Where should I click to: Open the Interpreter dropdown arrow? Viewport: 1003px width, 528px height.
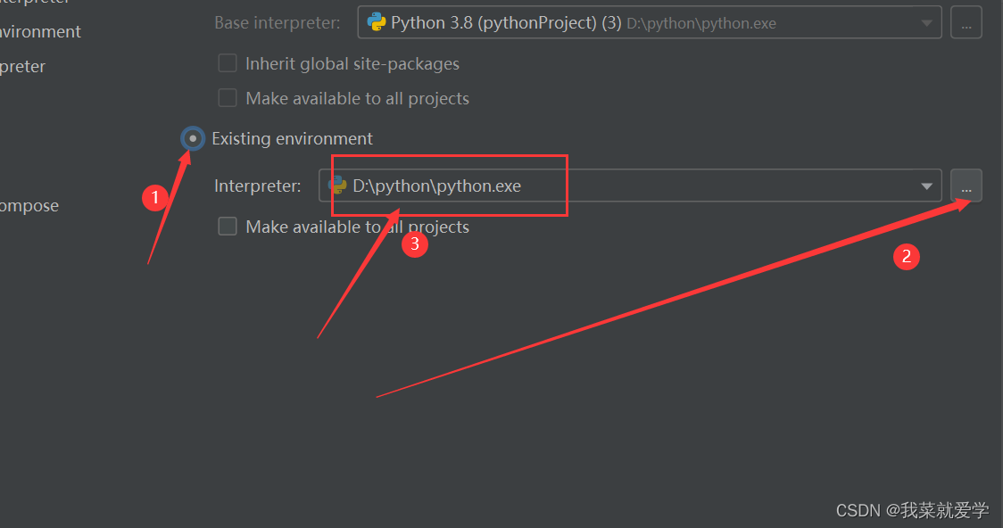click(x=927, y=186)
